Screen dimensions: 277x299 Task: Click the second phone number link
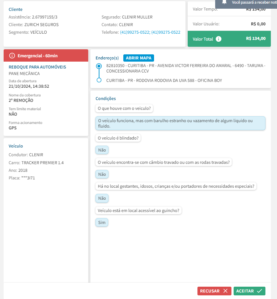click(166, 32)
